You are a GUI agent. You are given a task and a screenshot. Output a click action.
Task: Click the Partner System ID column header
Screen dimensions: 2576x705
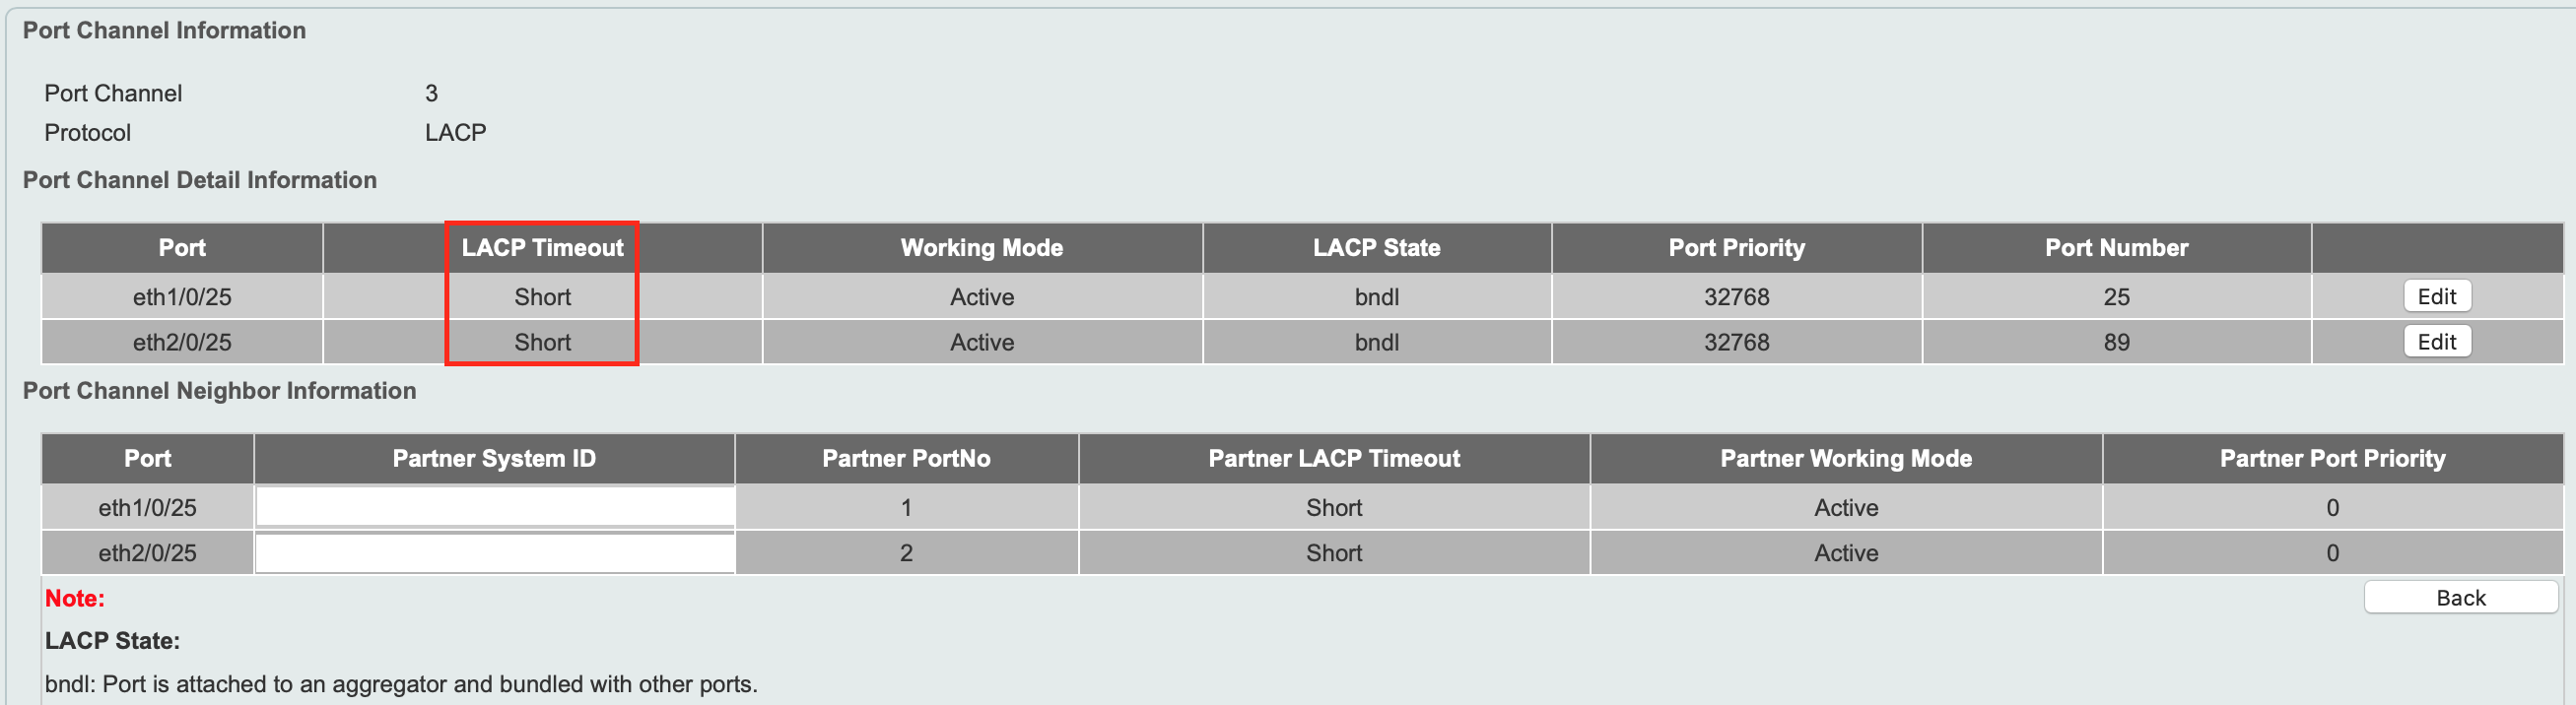[x=494, y=459]
